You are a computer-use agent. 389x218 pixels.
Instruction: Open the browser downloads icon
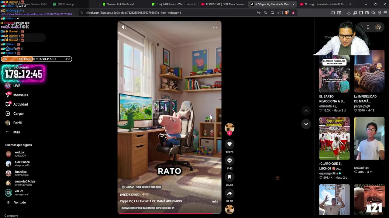[349, 13]
